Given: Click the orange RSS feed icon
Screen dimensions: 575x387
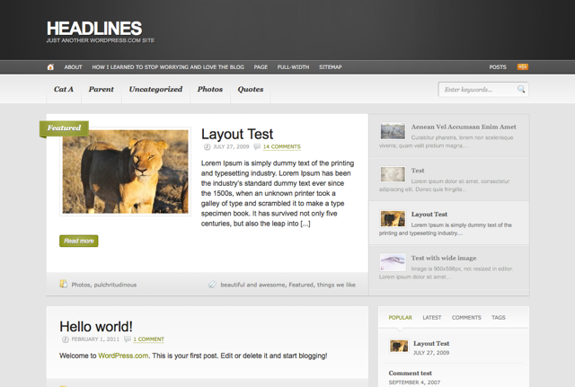Looking at the screenshot, I should (522, 66).
